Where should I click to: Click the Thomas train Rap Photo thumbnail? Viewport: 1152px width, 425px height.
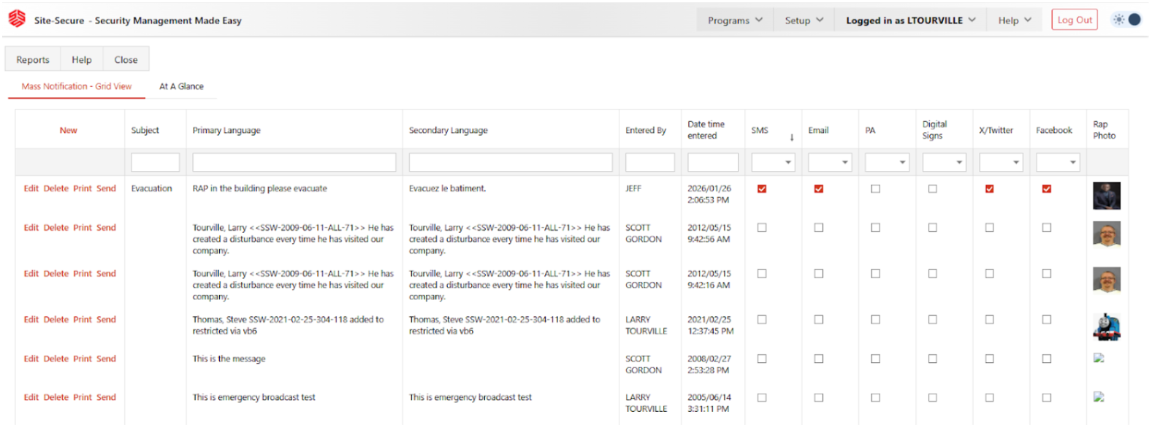point(1106,327)
